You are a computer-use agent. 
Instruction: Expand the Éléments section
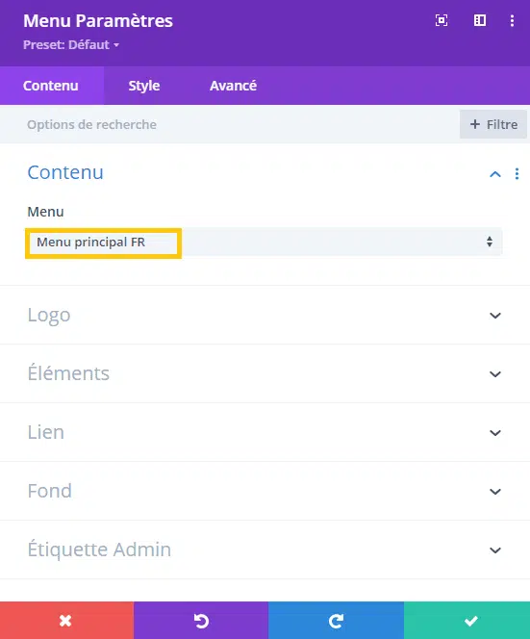[265, 373]
